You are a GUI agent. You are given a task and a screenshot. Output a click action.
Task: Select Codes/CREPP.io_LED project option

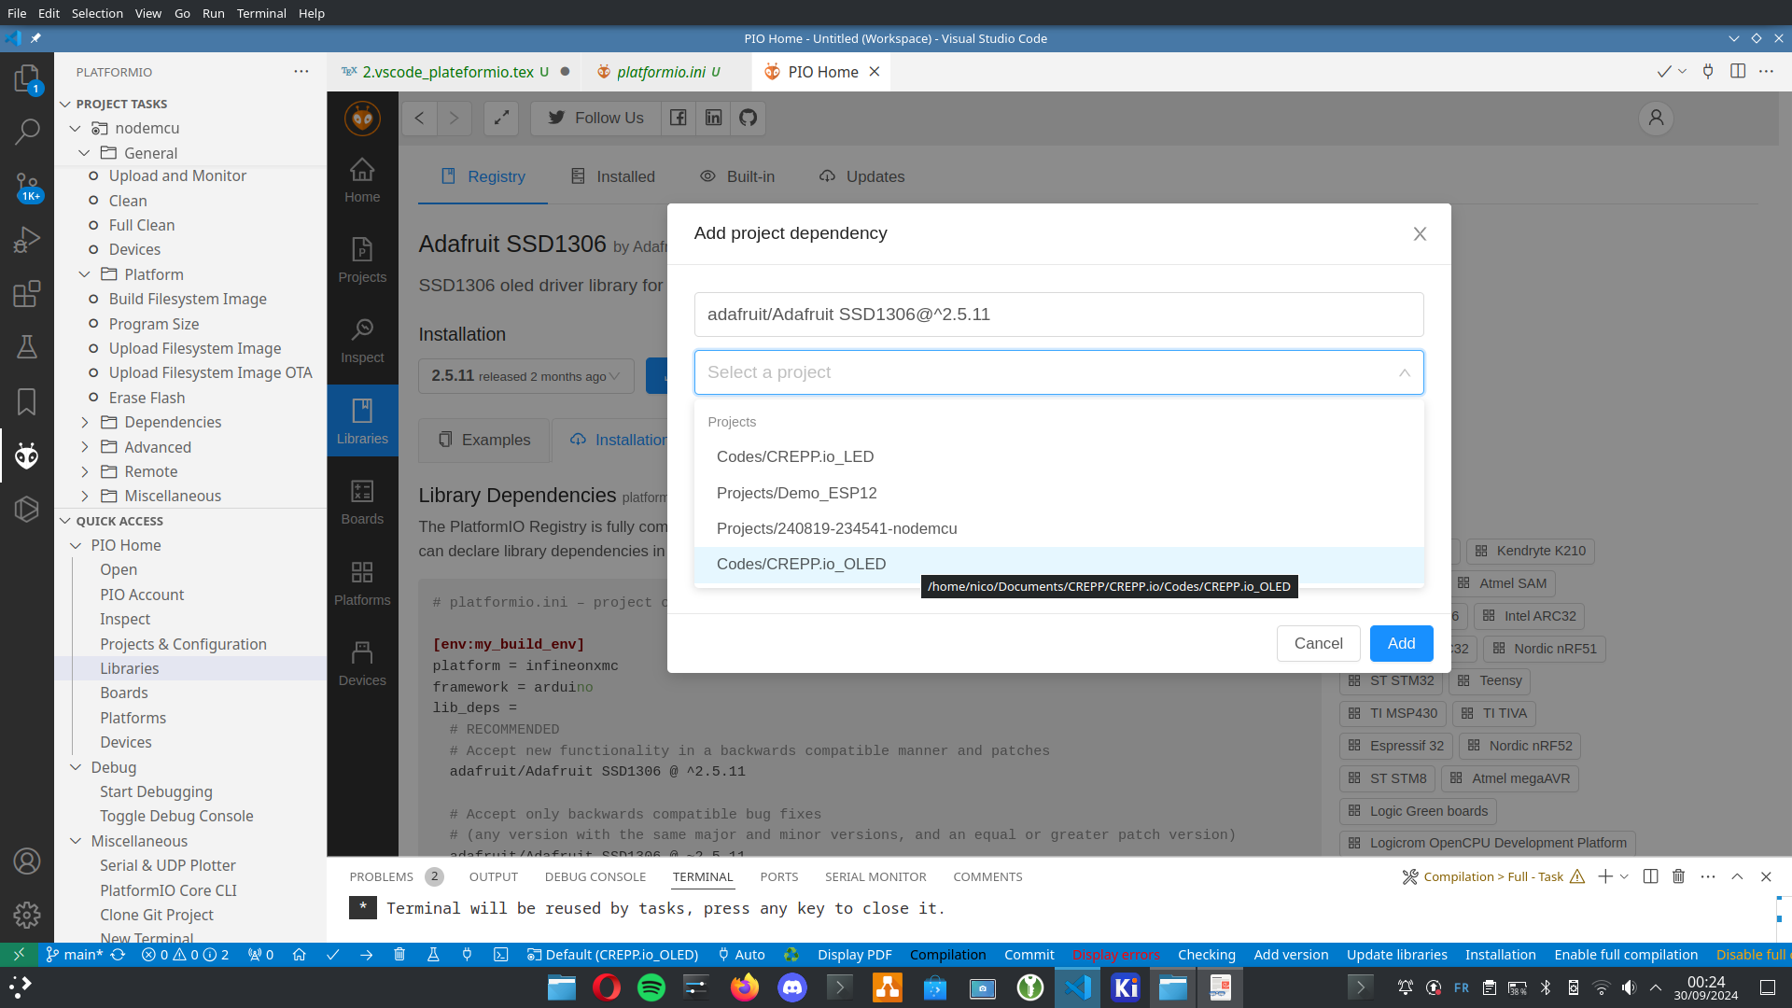click(1058, 456)
